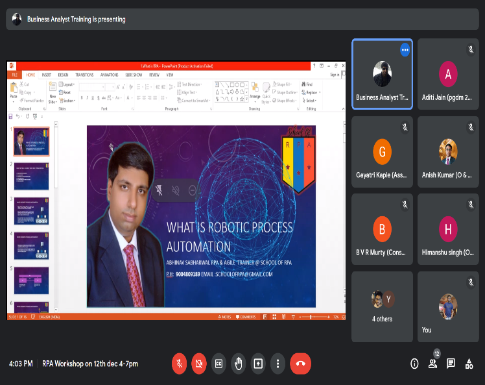Viewport: 485px width, 385px height.
Task: Click Cut in the Clipboard group
Action: click(25, 84)
